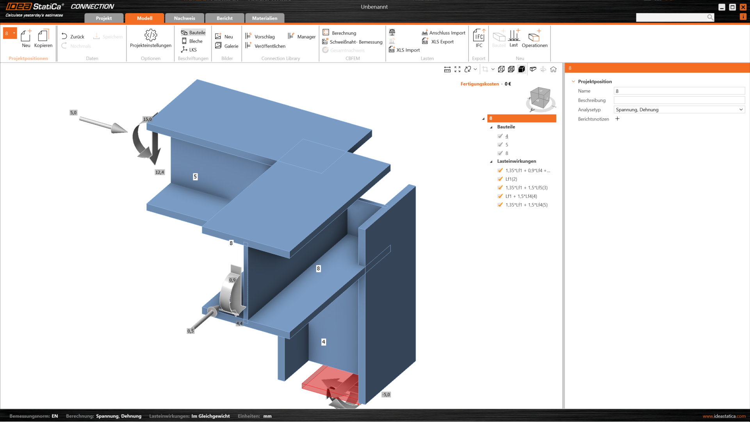Toggle checkbox for Bauteil 4
The width and height of the screenshot is (750, 422).
point(500,136)
